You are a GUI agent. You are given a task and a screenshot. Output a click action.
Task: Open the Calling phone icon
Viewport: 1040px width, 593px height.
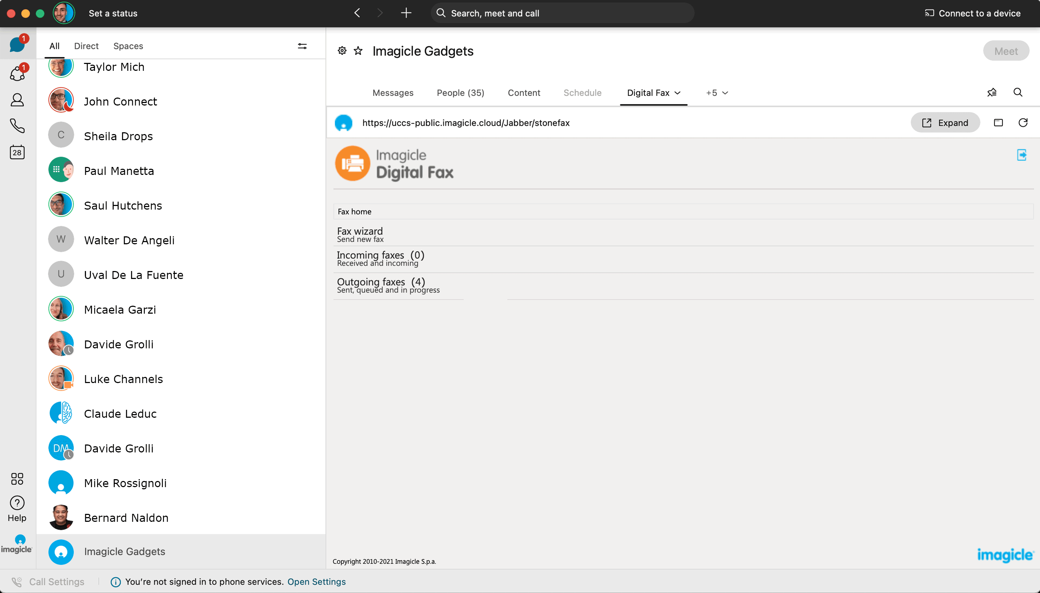tap(17, 126)
